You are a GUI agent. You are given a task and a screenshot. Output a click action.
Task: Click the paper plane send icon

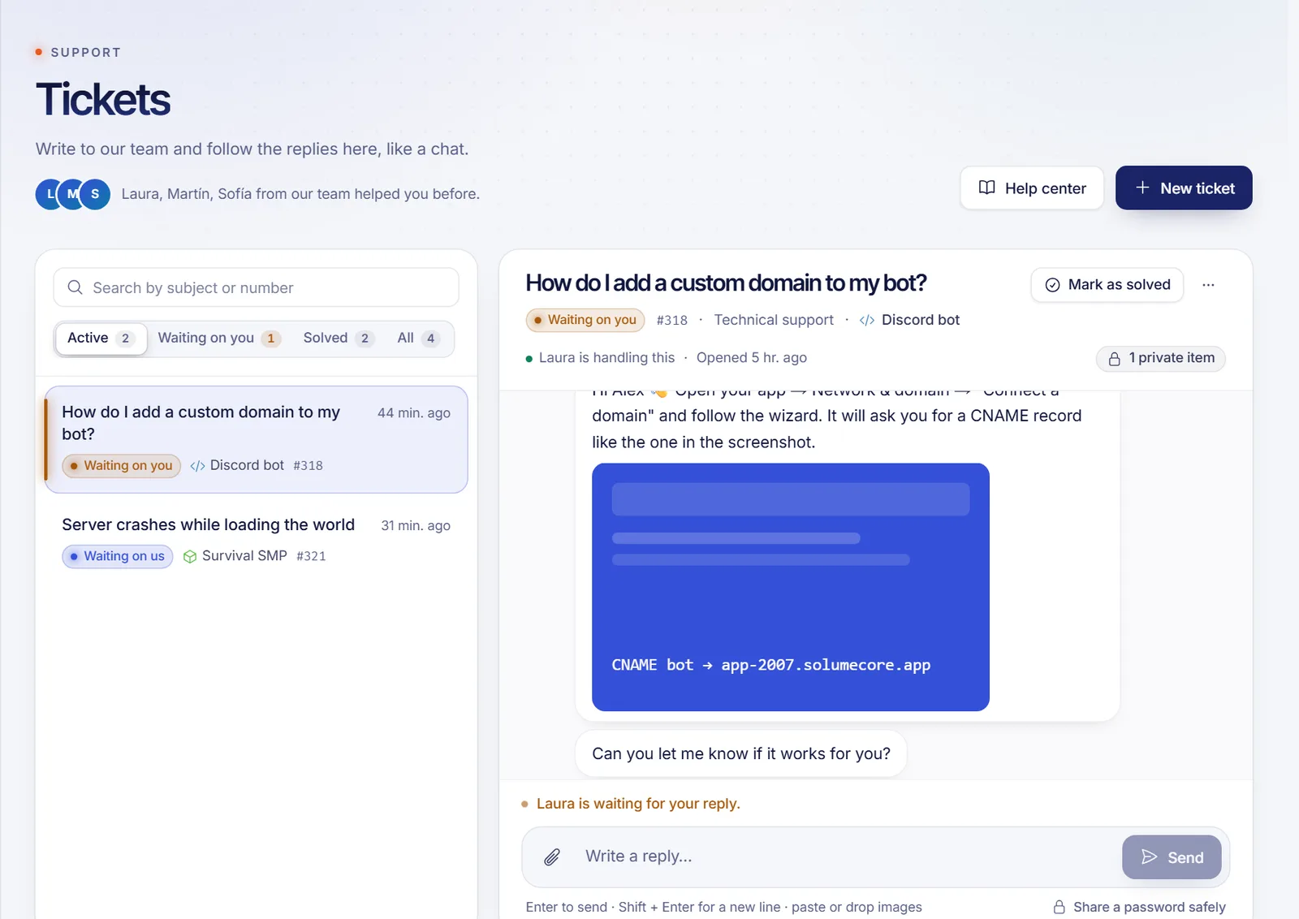click(x=1150, y=856)
